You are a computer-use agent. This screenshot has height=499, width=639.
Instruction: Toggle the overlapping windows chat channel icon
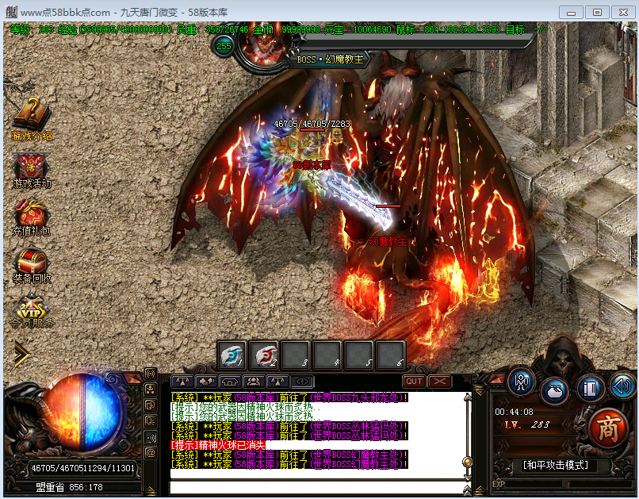151,405
